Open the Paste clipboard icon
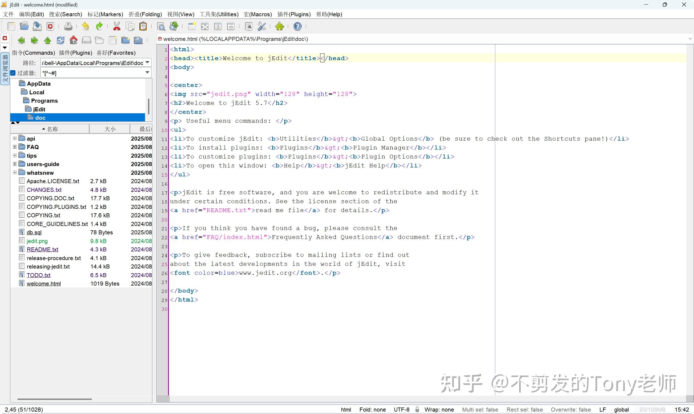The height and width of the screenshot is (414, 694). point(143,26)
